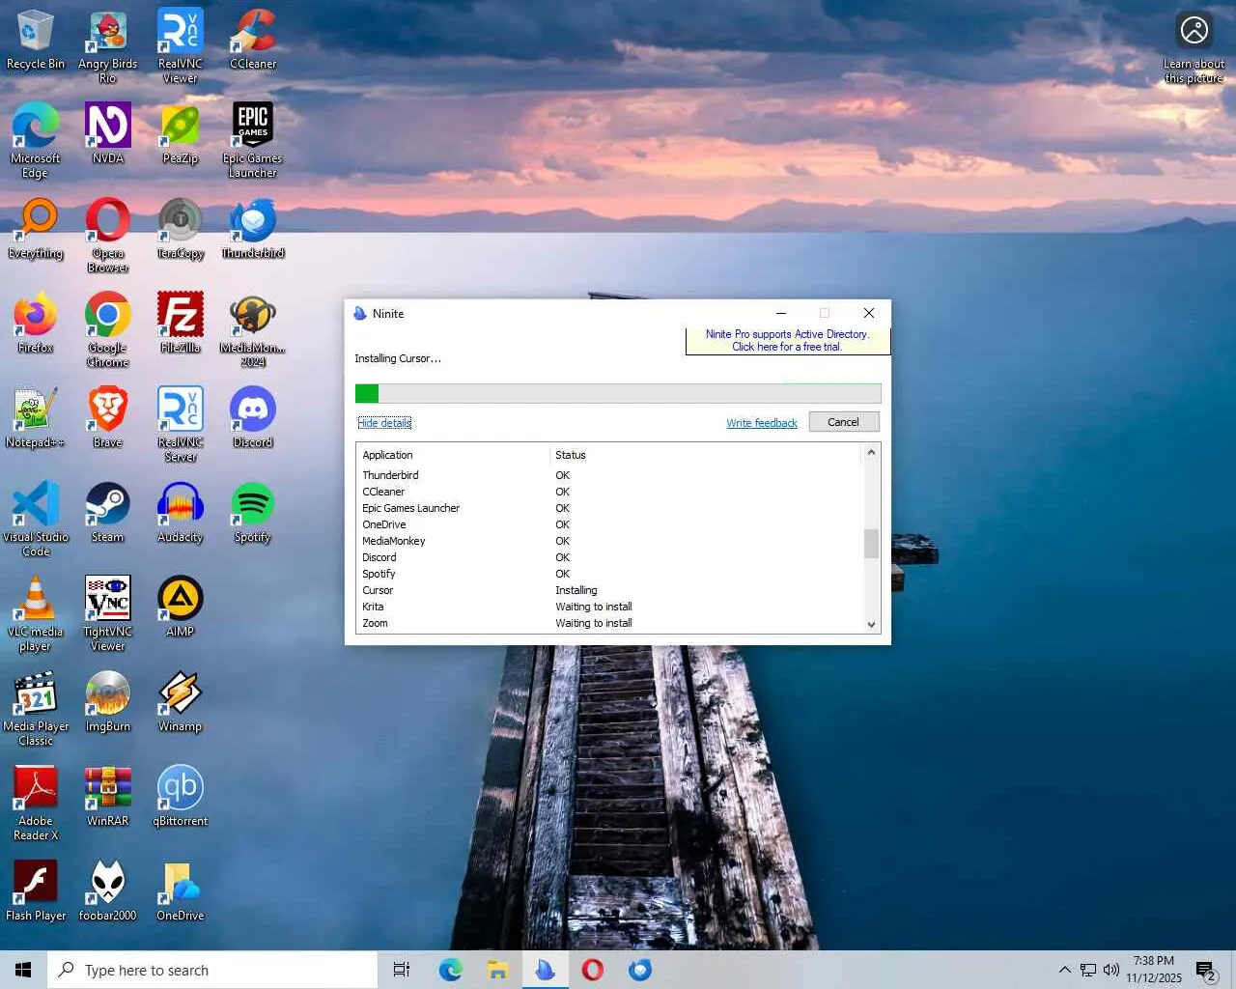
Task: Launch PeaZip from the desktop
Action: pos(181,133)
